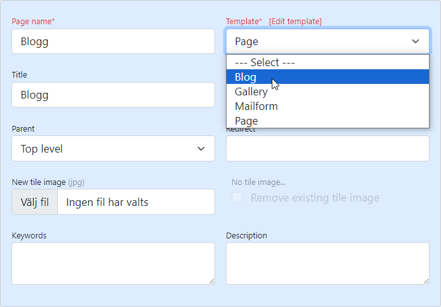Select the Page option in the list
This screenshot has height=307, width=441.
point(246,121)
